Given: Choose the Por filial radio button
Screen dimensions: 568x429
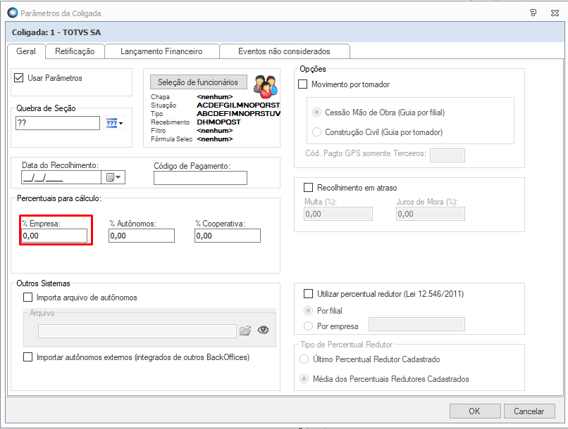Looking at the screenshot, I should (308, 310).
